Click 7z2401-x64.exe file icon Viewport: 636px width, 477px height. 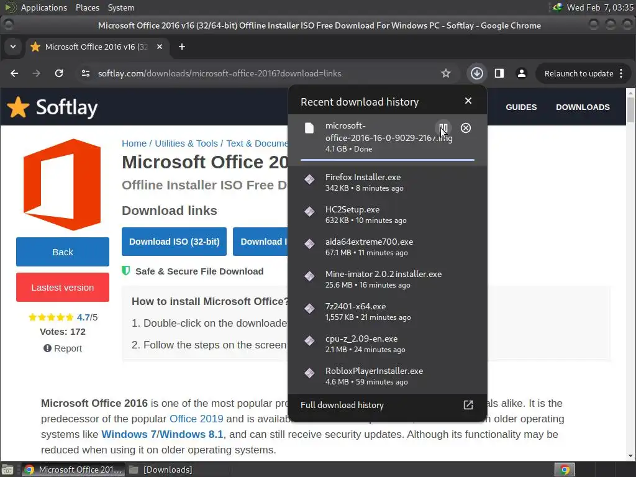tap(309, 308)
